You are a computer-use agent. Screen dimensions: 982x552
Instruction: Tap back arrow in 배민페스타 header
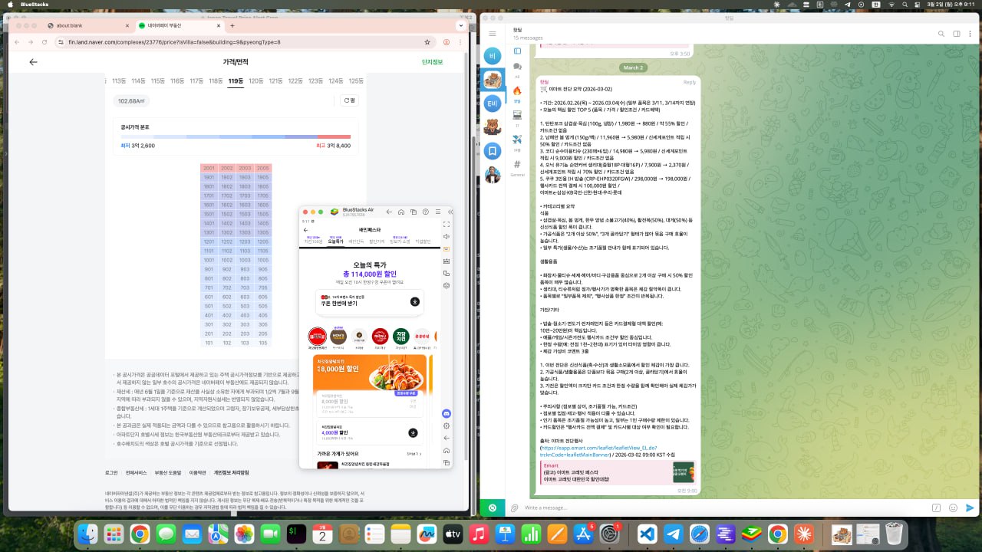tap(306, 229)
